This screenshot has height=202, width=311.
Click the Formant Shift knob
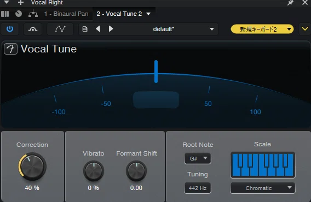click(136, 171)
